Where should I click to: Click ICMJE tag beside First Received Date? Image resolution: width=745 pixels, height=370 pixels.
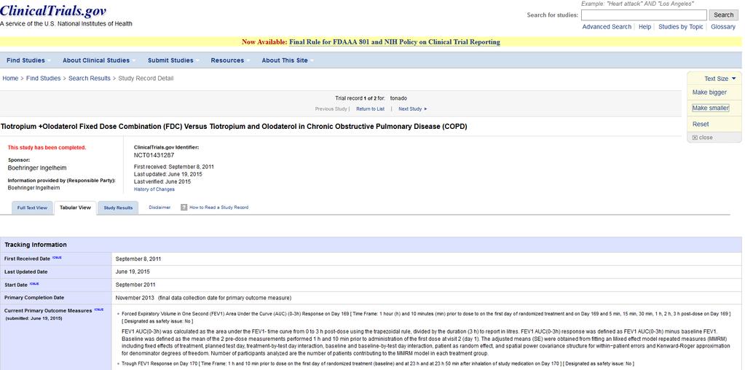tap(57, 258)
